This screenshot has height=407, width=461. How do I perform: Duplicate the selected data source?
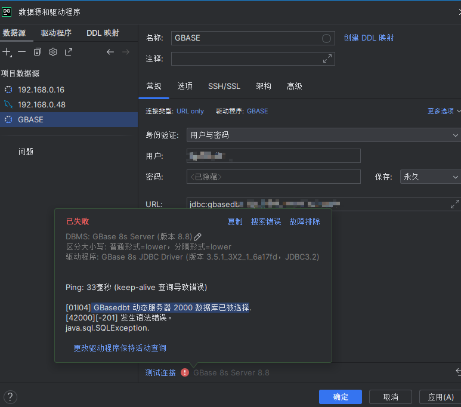click(38, 52)
